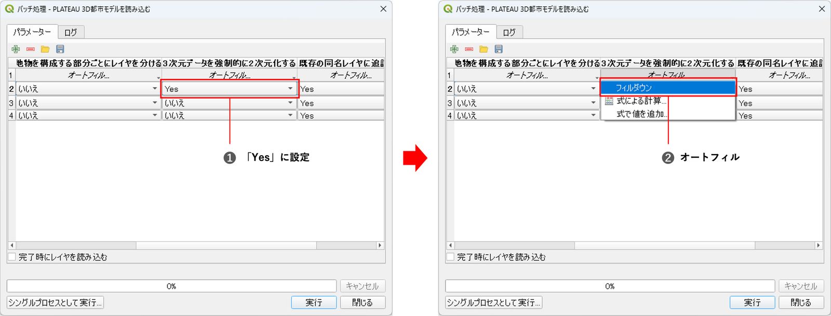
Task: Open row 2 first-column いいえ dropdown in left dialog
Action: (x=88, y=89)
